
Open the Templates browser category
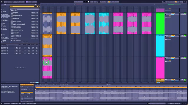pos(5,30)
